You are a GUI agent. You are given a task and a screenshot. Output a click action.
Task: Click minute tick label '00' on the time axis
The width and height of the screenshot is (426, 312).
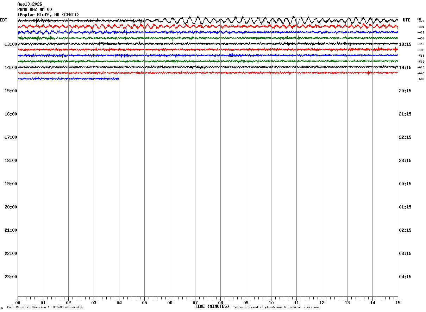click(18, 303)
